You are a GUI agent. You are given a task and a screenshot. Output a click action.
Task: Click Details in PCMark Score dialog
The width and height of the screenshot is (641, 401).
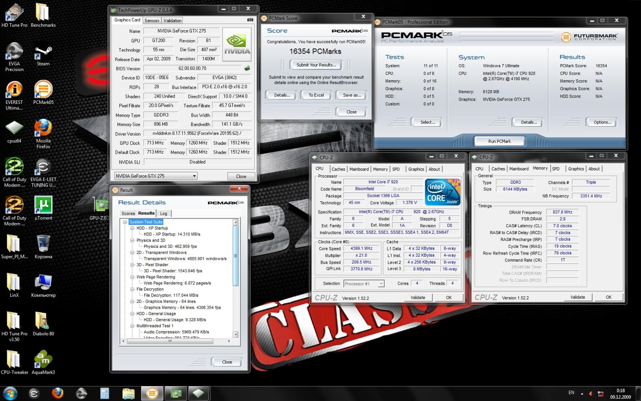282,95
